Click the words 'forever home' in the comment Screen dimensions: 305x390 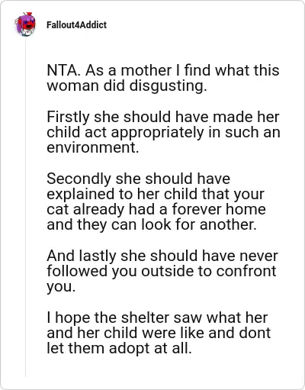coord(219,209)
